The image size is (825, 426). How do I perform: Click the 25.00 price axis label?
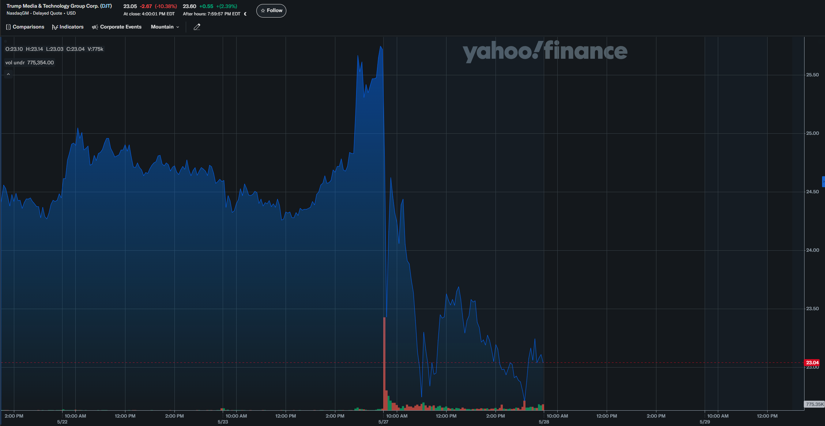tap(813, 133)
